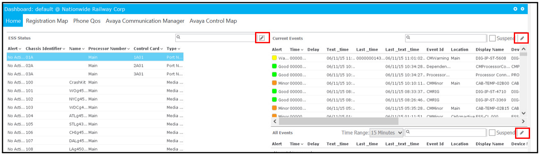540x155 pixels.
Task: Click the DIG-IP-ST-4710 display name
Action: (x=491, y=92)
